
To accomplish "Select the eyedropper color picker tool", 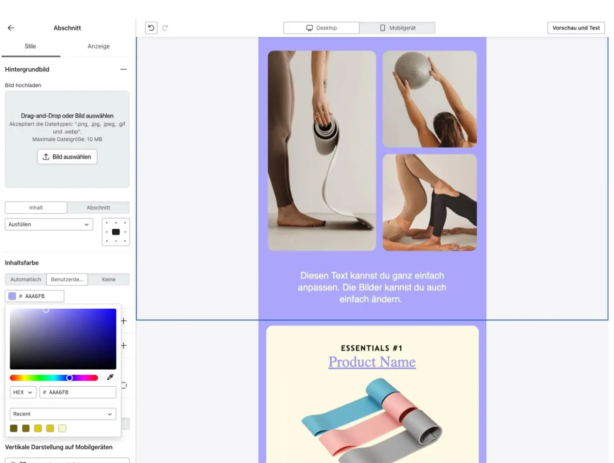I will [x=110, y=377].
